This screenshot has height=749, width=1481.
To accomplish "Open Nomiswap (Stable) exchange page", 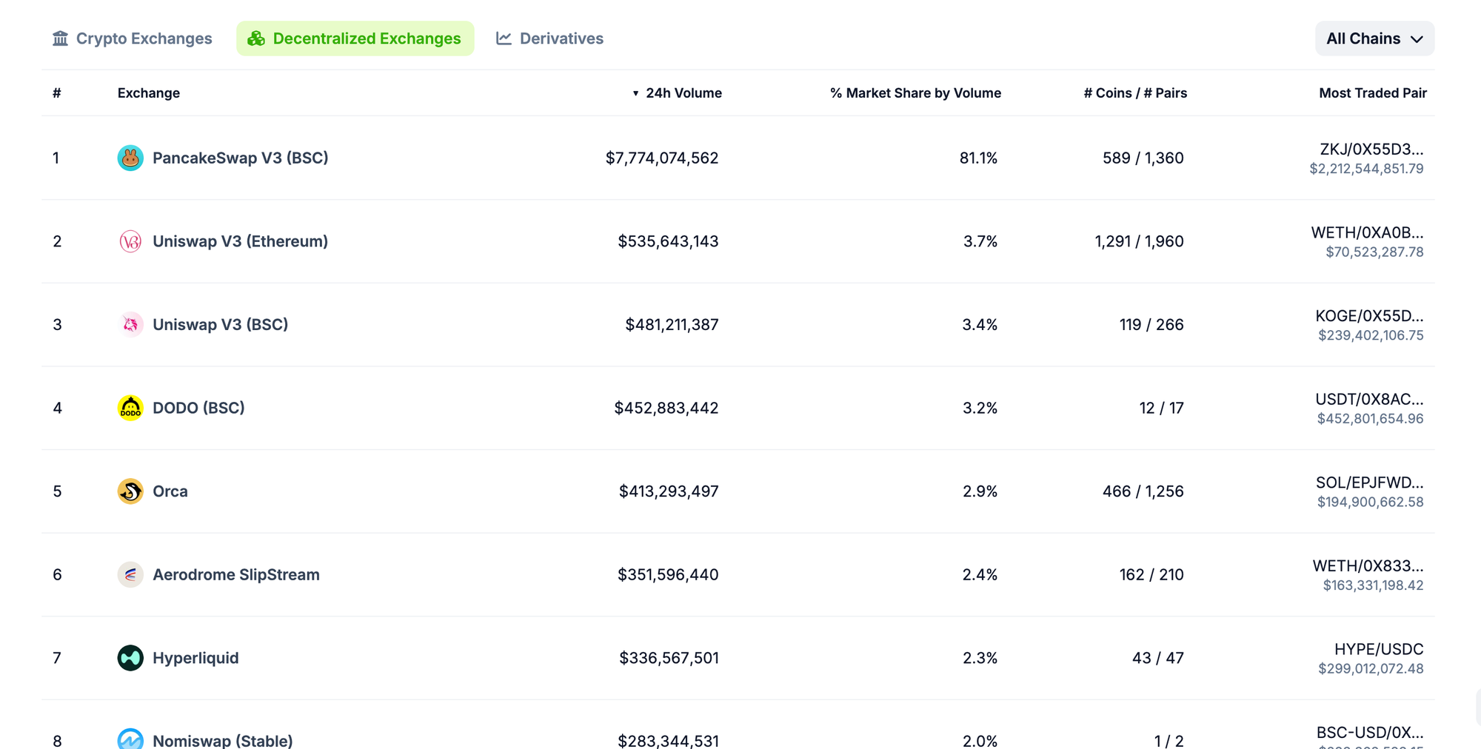I will pyautogui.click(x=222, y=740).
